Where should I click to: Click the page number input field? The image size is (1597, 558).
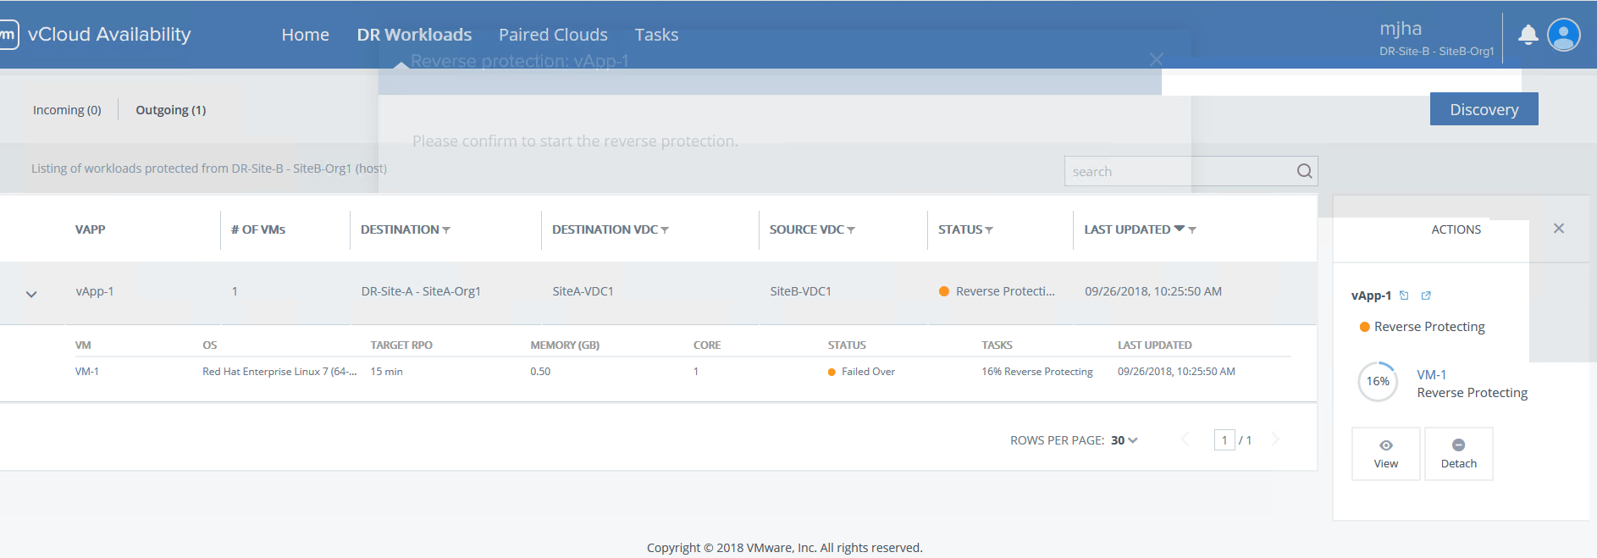click(x=1224, y=440)
